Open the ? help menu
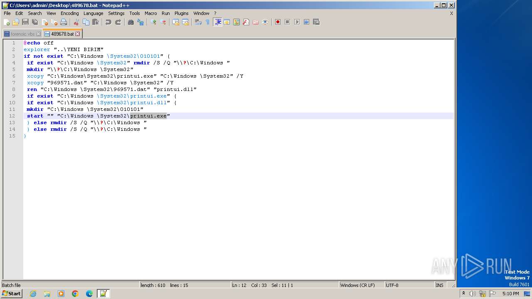Viewport: 532px width, 299px height. [215, 13]
